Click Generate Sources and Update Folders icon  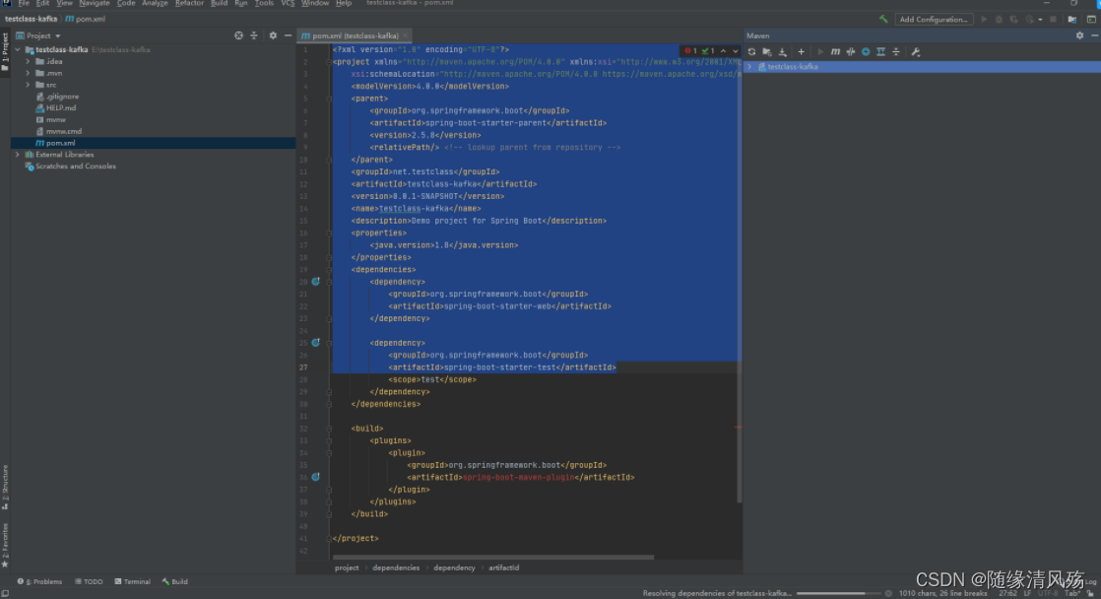(767, 52)
